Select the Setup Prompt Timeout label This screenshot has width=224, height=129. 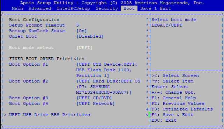point(37,25)
